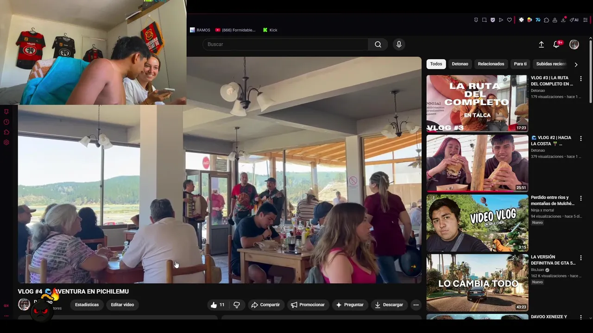Open VLOG #2 Hacia la Costa thumbnail

[x=477, y=163]
